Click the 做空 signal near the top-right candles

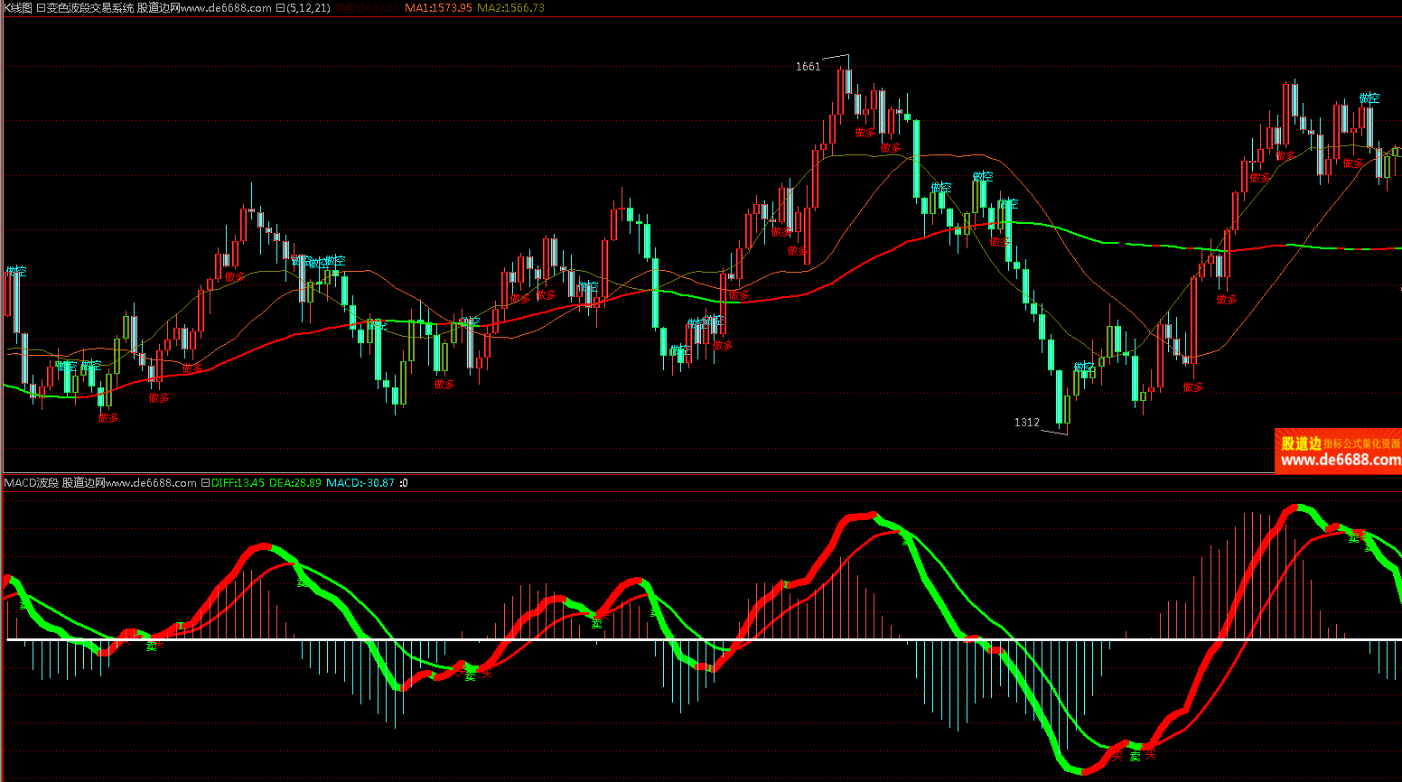coord(1369,98)
